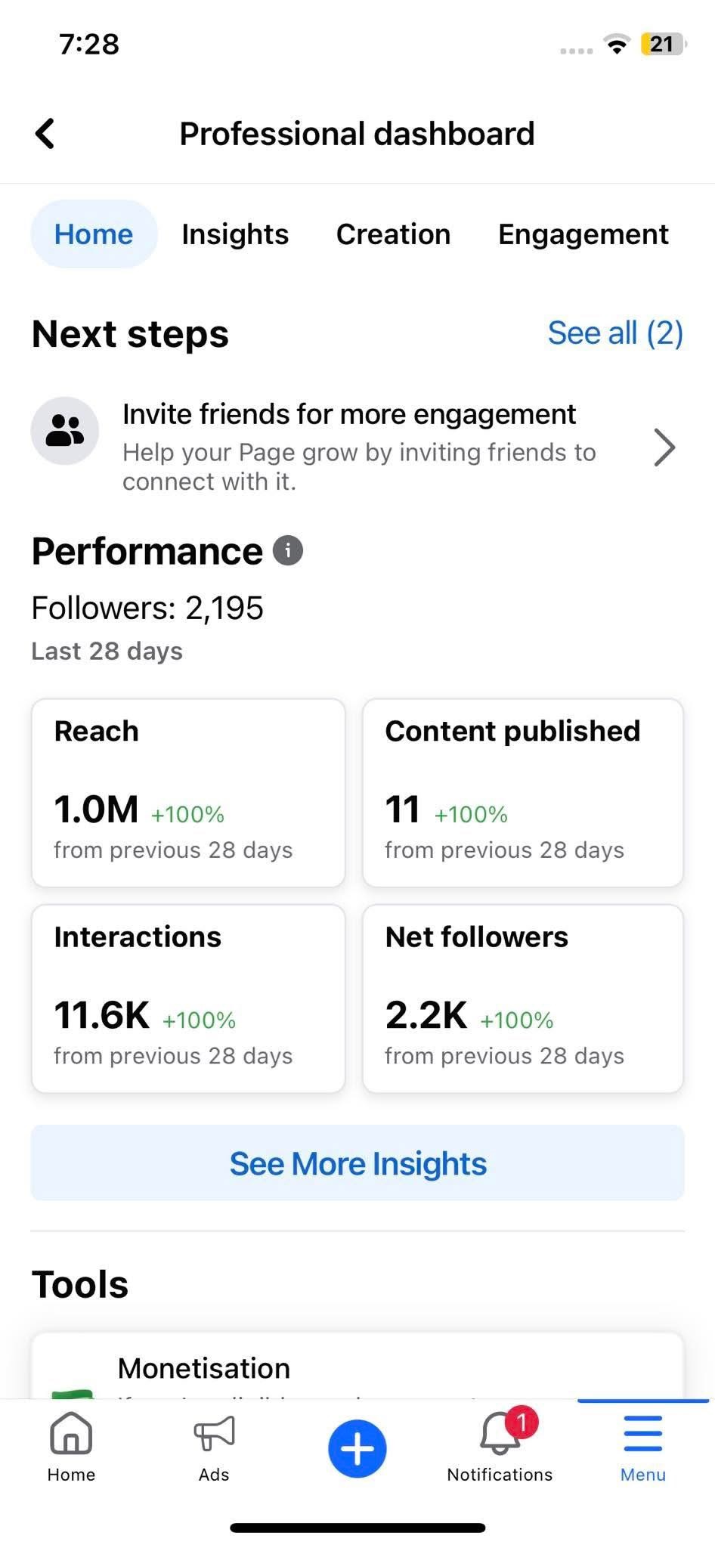Switch to the Creation tab
The width and height of the screenshot is (715, 1548).
coord(393,234)
